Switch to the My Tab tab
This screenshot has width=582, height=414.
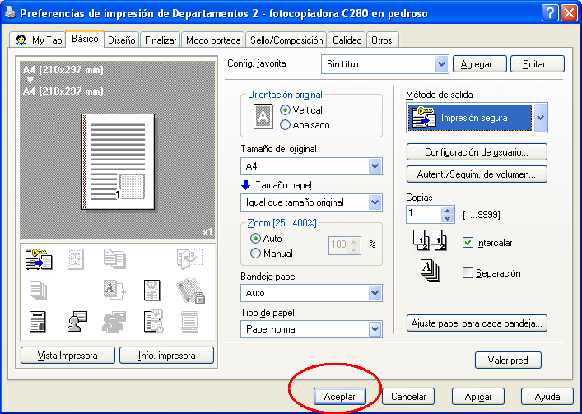click(x=38, y=40)
